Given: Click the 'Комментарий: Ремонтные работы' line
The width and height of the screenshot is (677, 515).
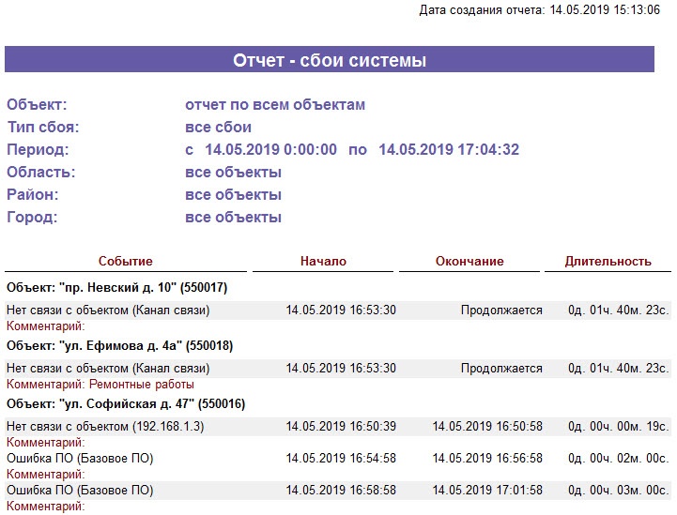Looking at the screenshot, I should (100, 384).
